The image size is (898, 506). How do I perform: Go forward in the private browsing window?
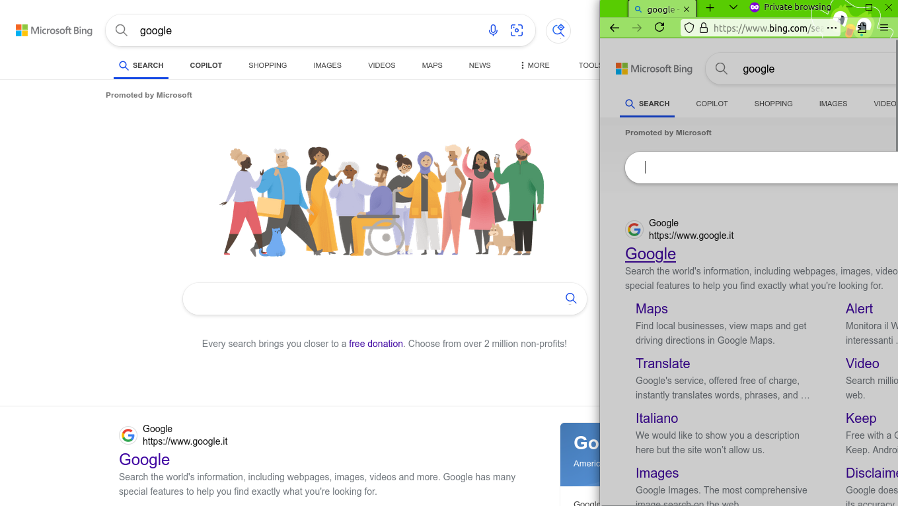[x=637, y=28]
